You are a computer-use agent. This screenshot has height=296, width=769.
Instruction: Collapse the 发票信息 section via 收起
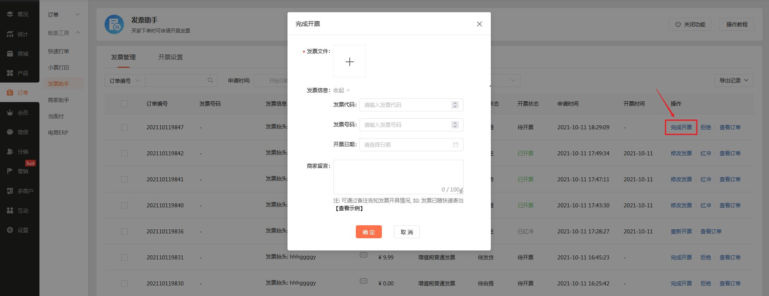pos(342,90)
